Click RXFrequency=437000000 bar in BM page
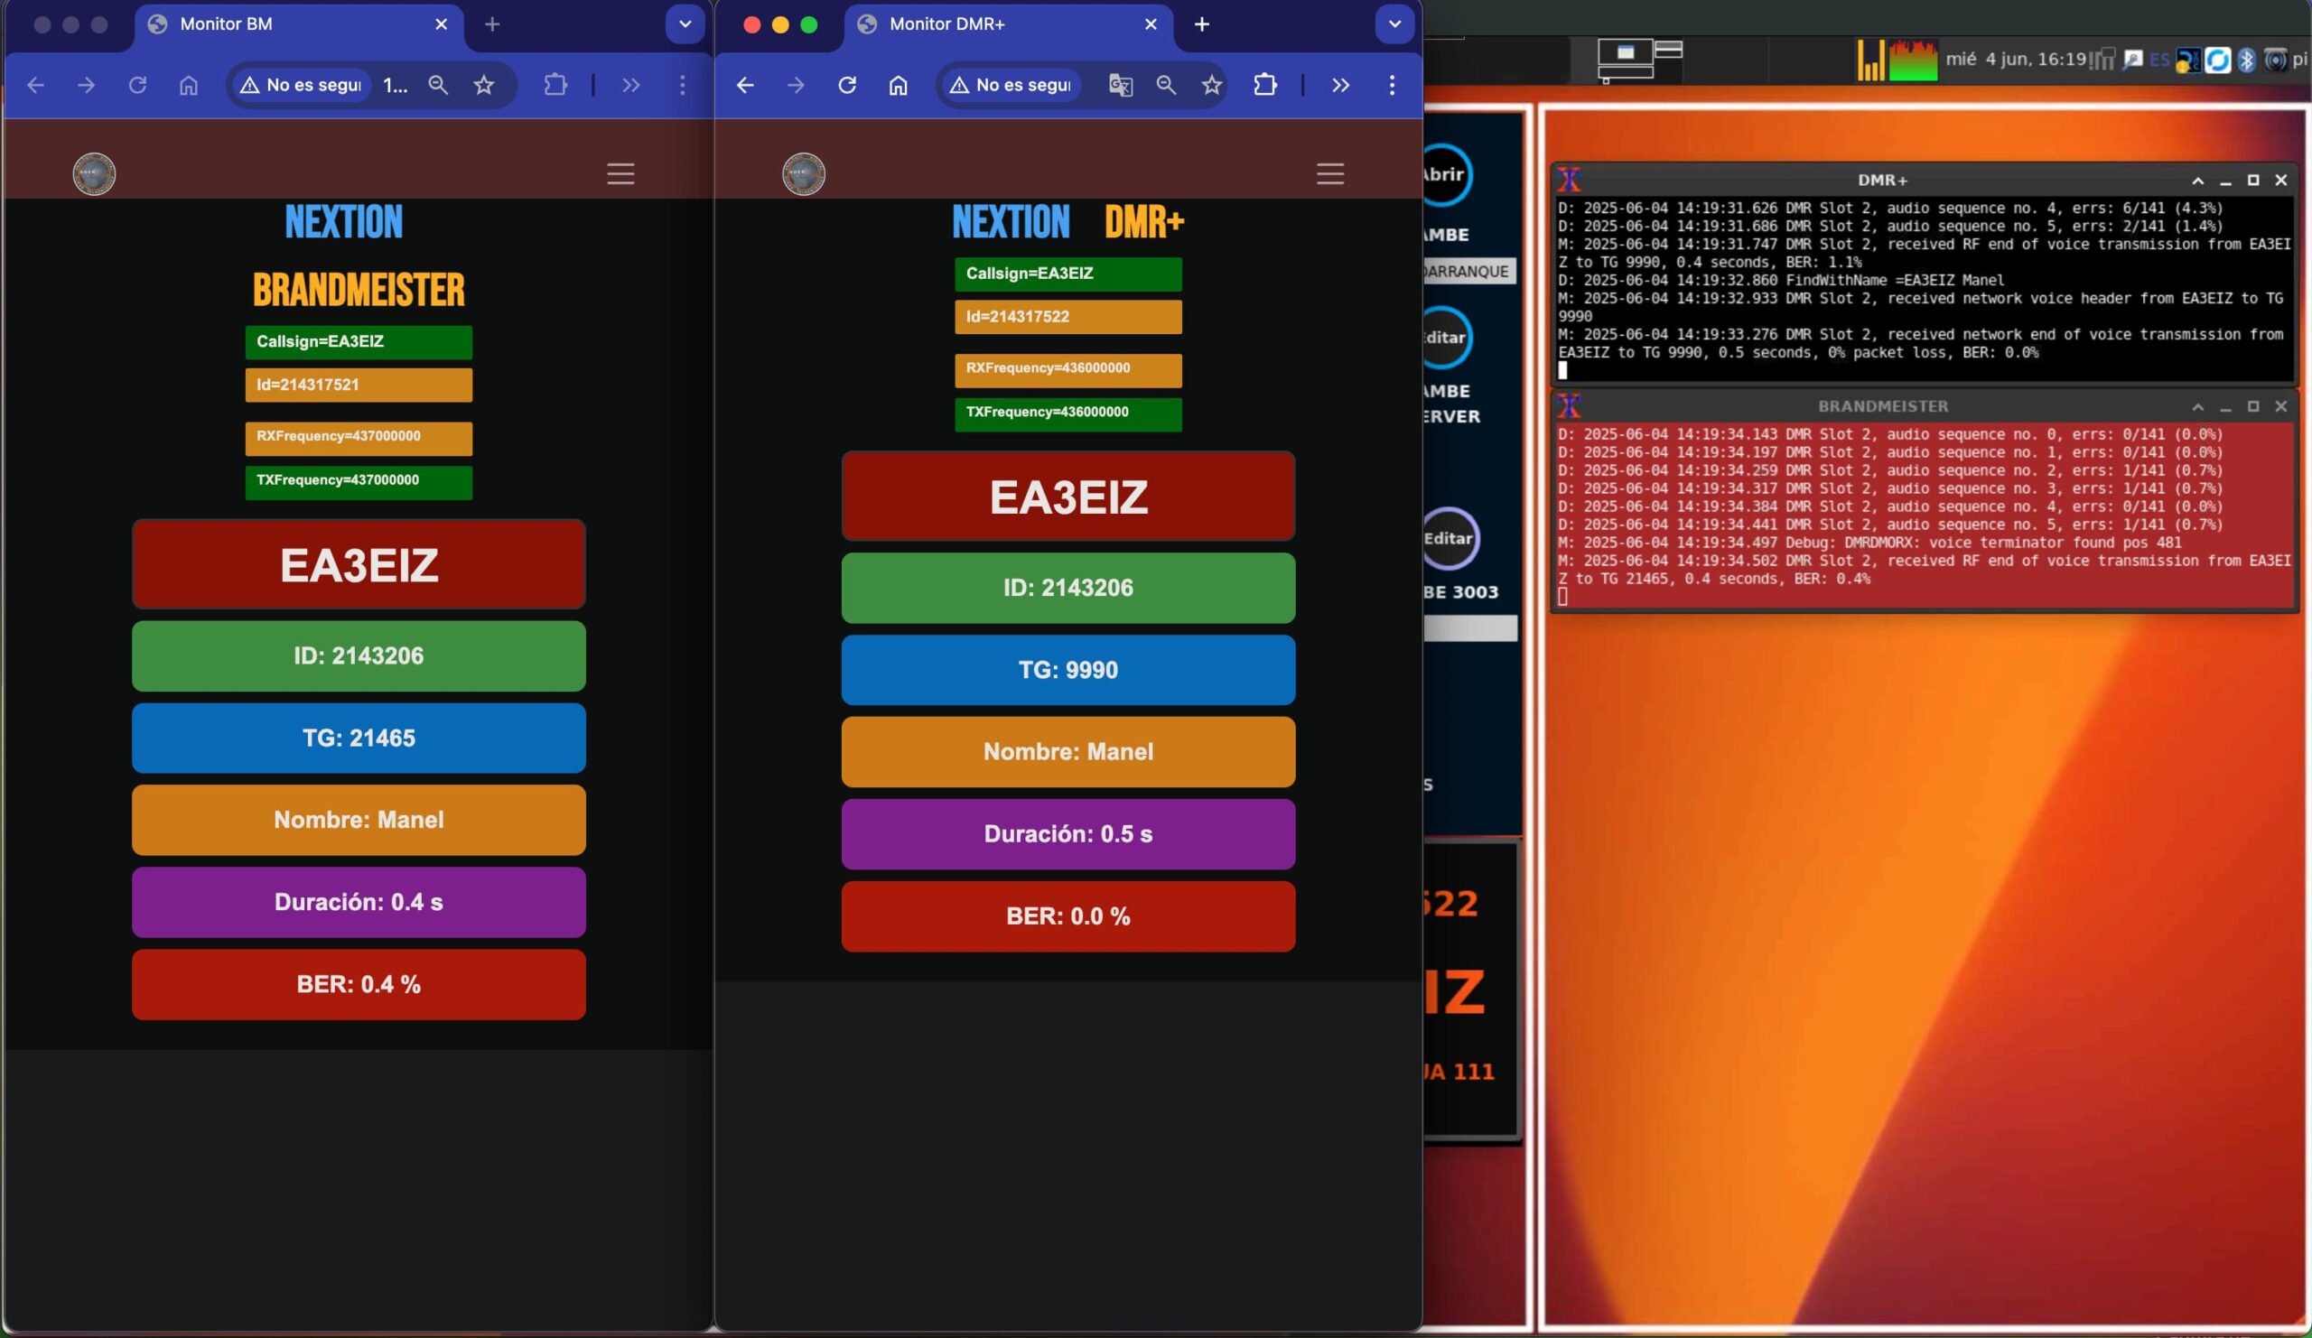This screenshot has width=2312, height=1338. (359, 439)
